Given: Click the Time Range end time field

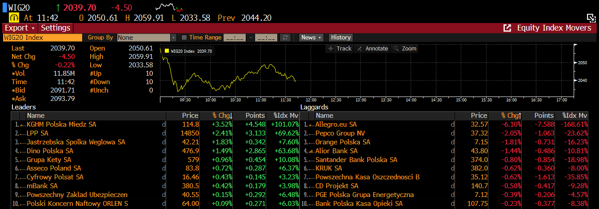Looking at the screenshot, I should [266, 38].
